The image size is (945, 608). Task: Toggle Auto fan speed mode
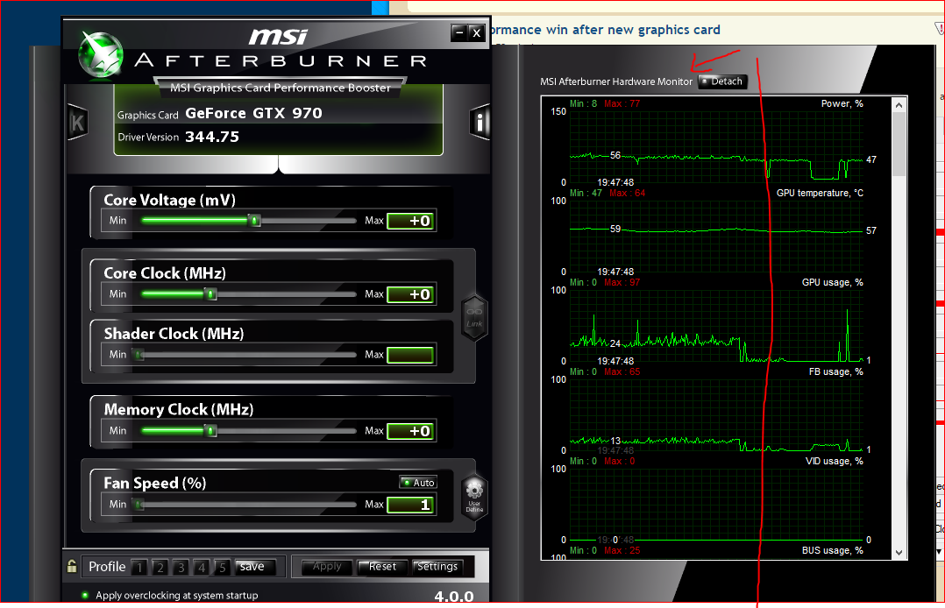(418, 483)
